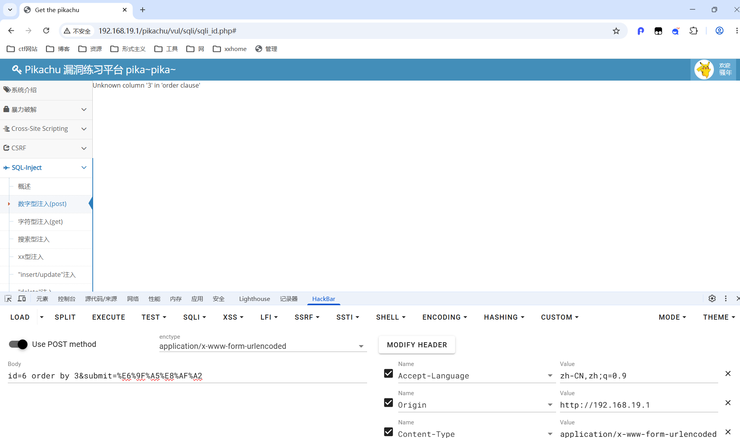Bookmark this page with the star icon

point(616,31)
